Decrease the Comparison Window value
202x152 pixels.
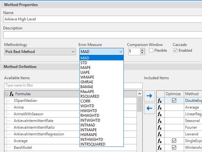pyautogui.click(x=142, y=53)
